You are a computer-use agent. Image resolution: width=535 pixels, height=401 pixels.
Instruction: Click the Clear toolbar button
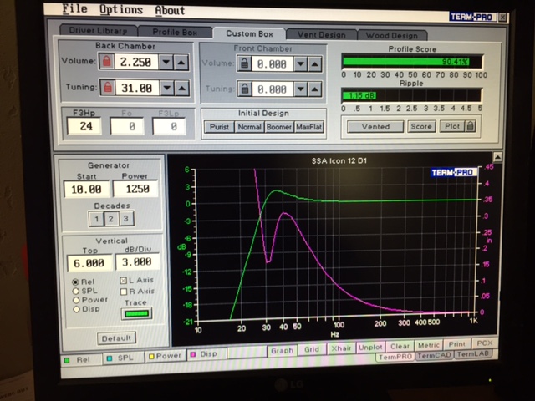400,347
